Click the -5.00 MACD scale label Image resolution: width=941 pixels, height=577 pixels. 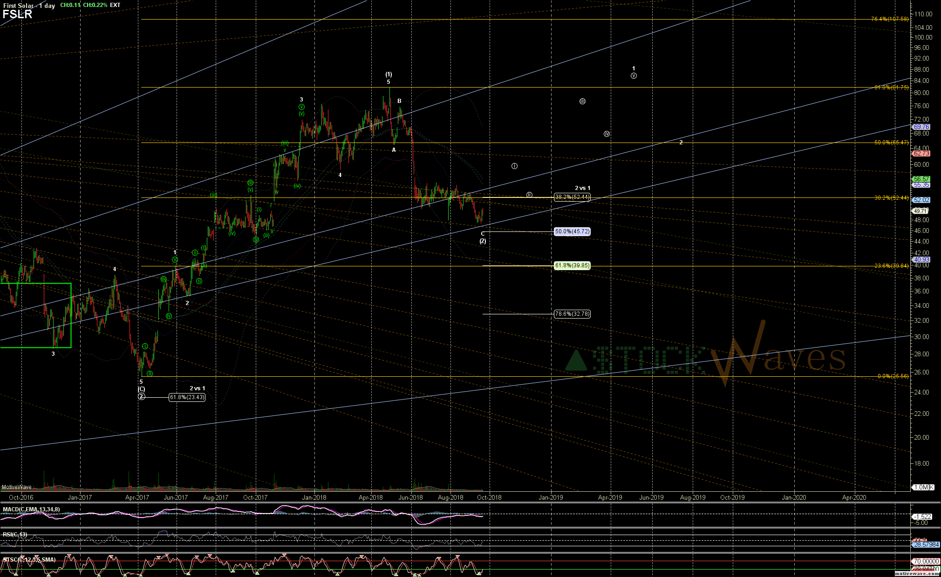[x=921, y=523]
